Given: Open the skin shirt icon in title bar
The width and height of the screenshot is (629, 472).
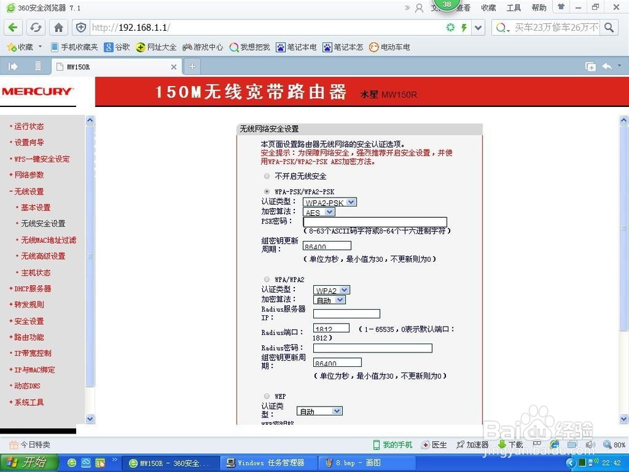Looking at the screenshot, I should 561,7.
